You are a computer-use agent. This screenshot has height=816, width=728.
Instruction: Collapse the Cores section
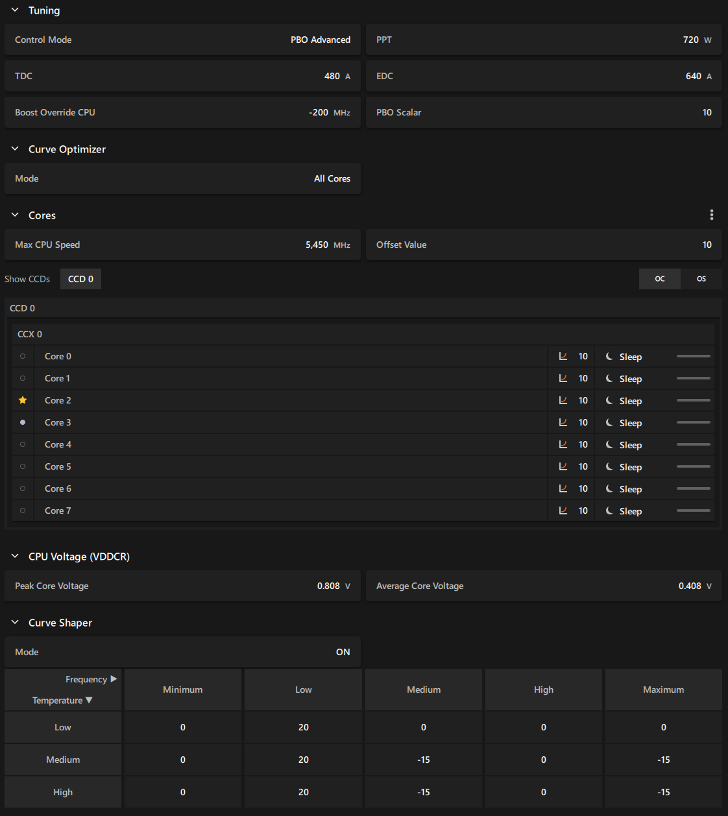tap(15, 215)
